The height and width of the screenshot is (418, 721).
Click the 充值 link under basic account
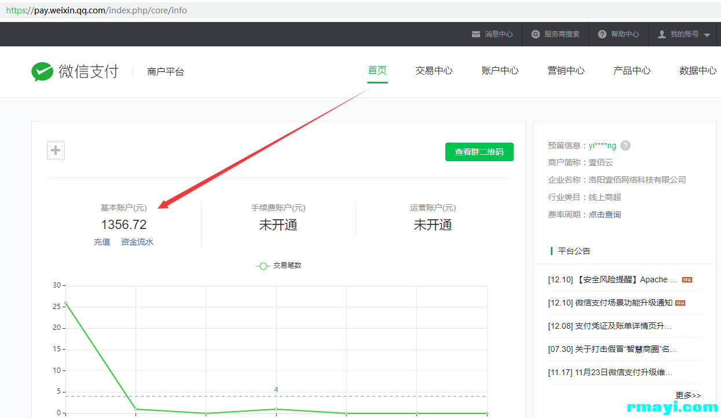click(x=102, y=242)
